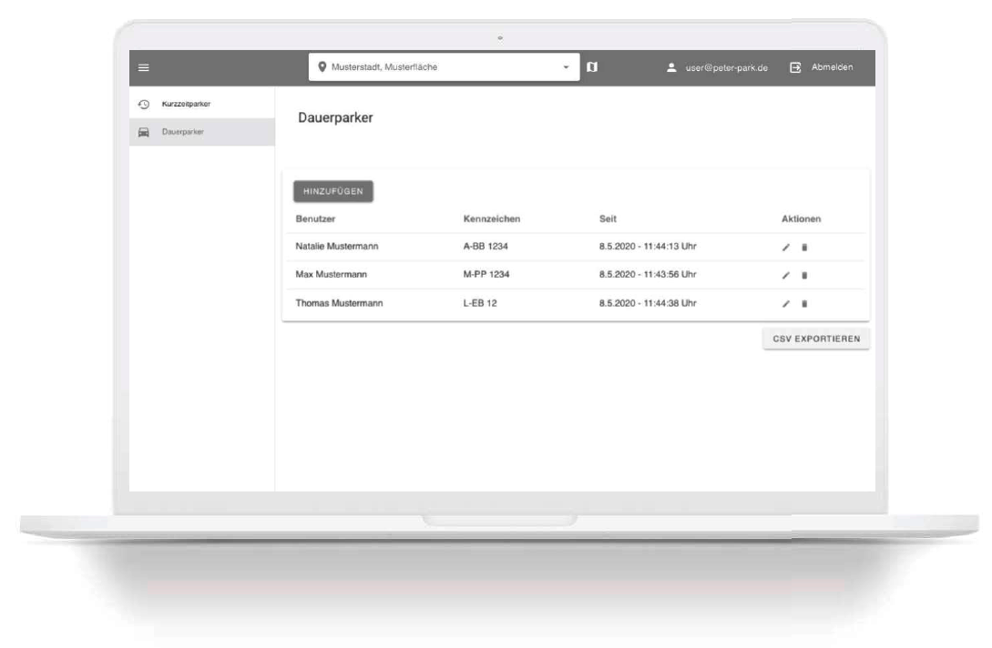
Task: Open the hamburger navigation menu
Action: 144,67
